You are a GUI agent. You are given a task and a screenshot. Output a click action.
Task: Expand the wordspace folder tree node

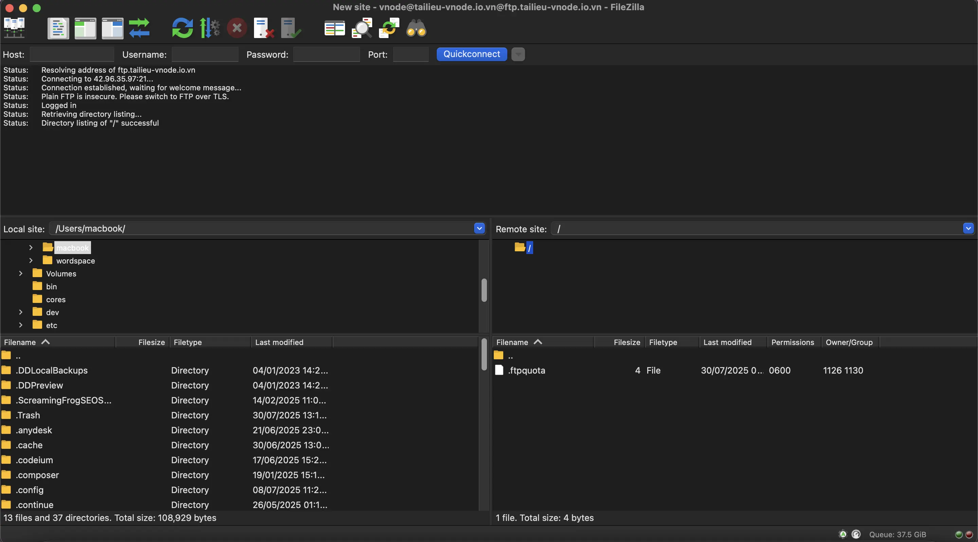click(31, 260)
